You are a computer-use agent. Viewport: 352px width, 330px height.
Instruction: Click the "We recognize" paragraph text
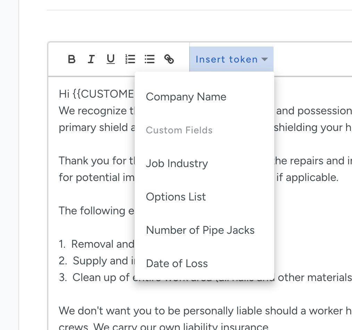pos(94,111)
